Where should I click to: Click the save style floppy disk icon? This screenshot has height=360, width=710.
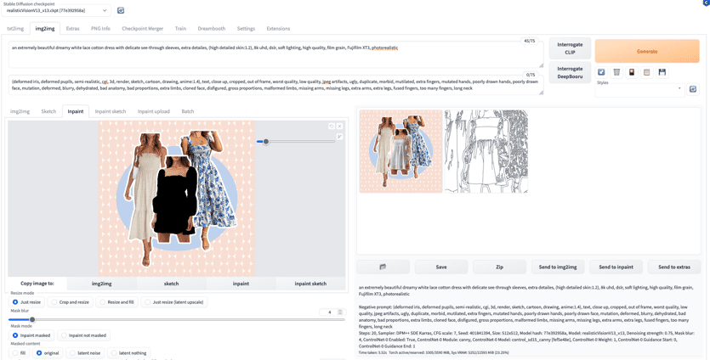point(662,72)
